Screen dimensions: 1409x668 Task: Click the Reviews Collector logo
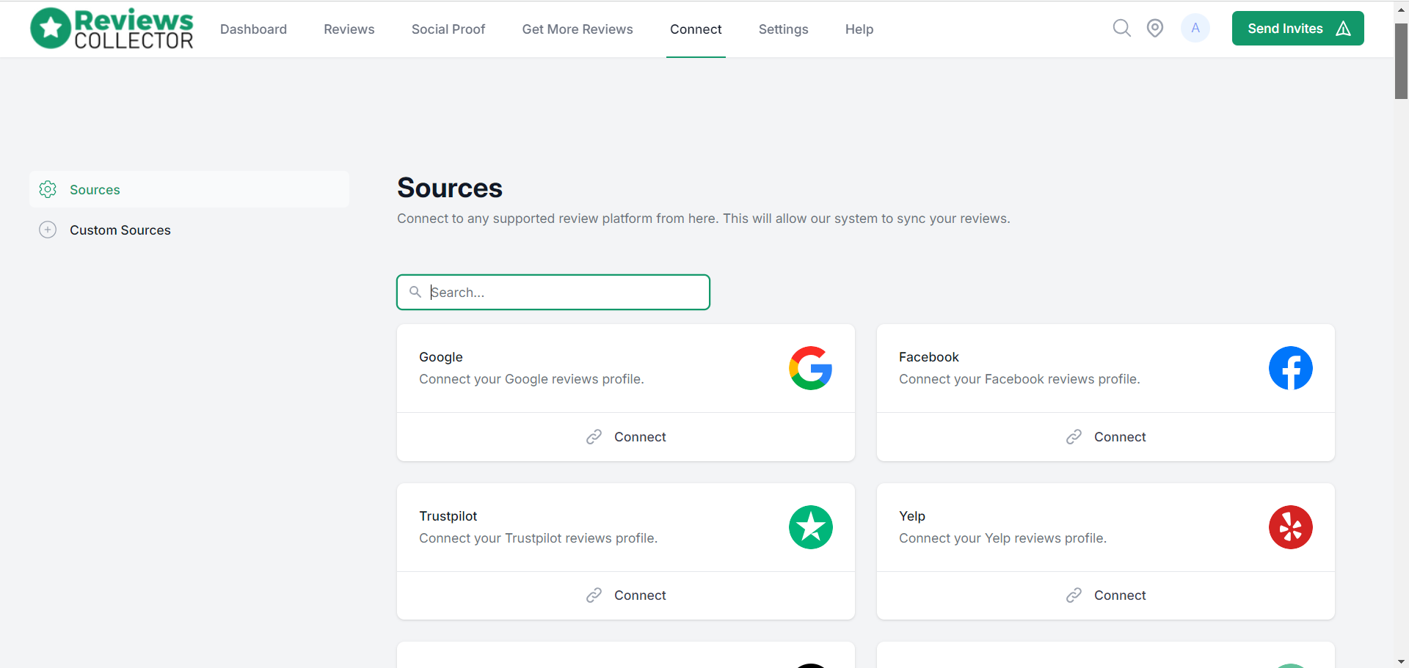click(x=112, y=29)
